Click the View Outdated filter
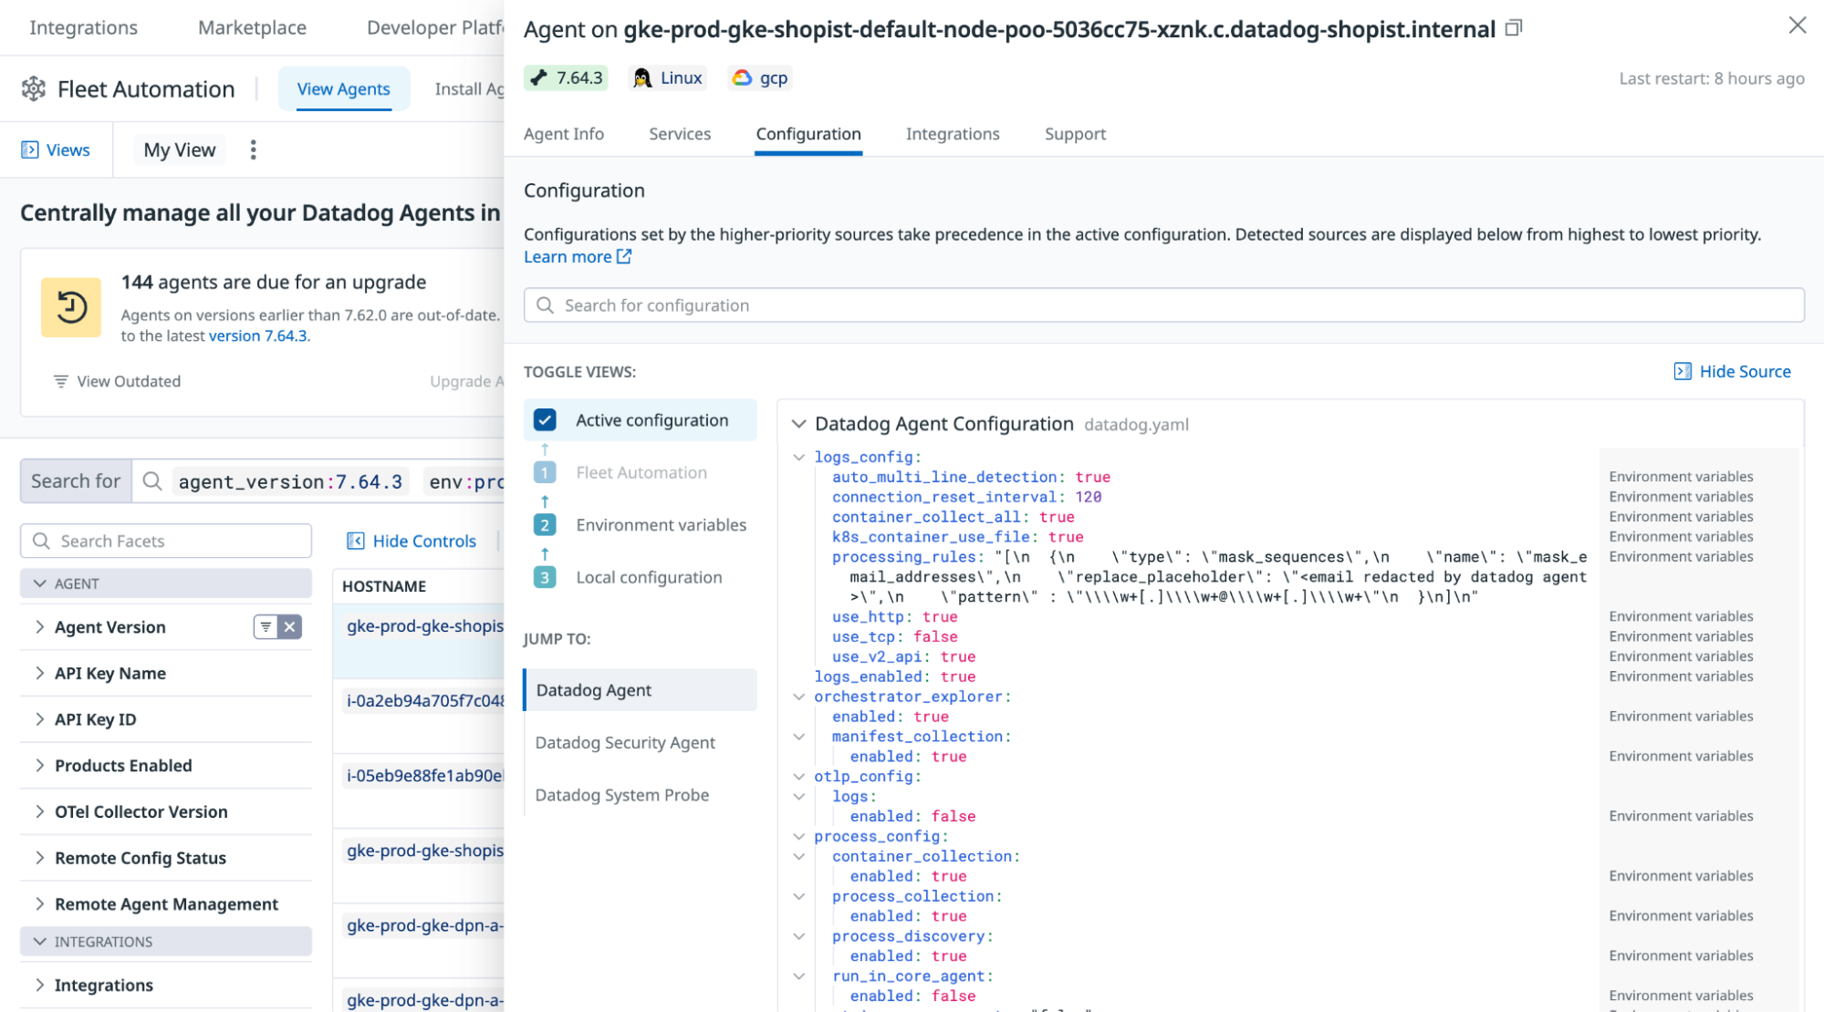This screenshot has height=1012, width=1824. (x=117, y=381)
